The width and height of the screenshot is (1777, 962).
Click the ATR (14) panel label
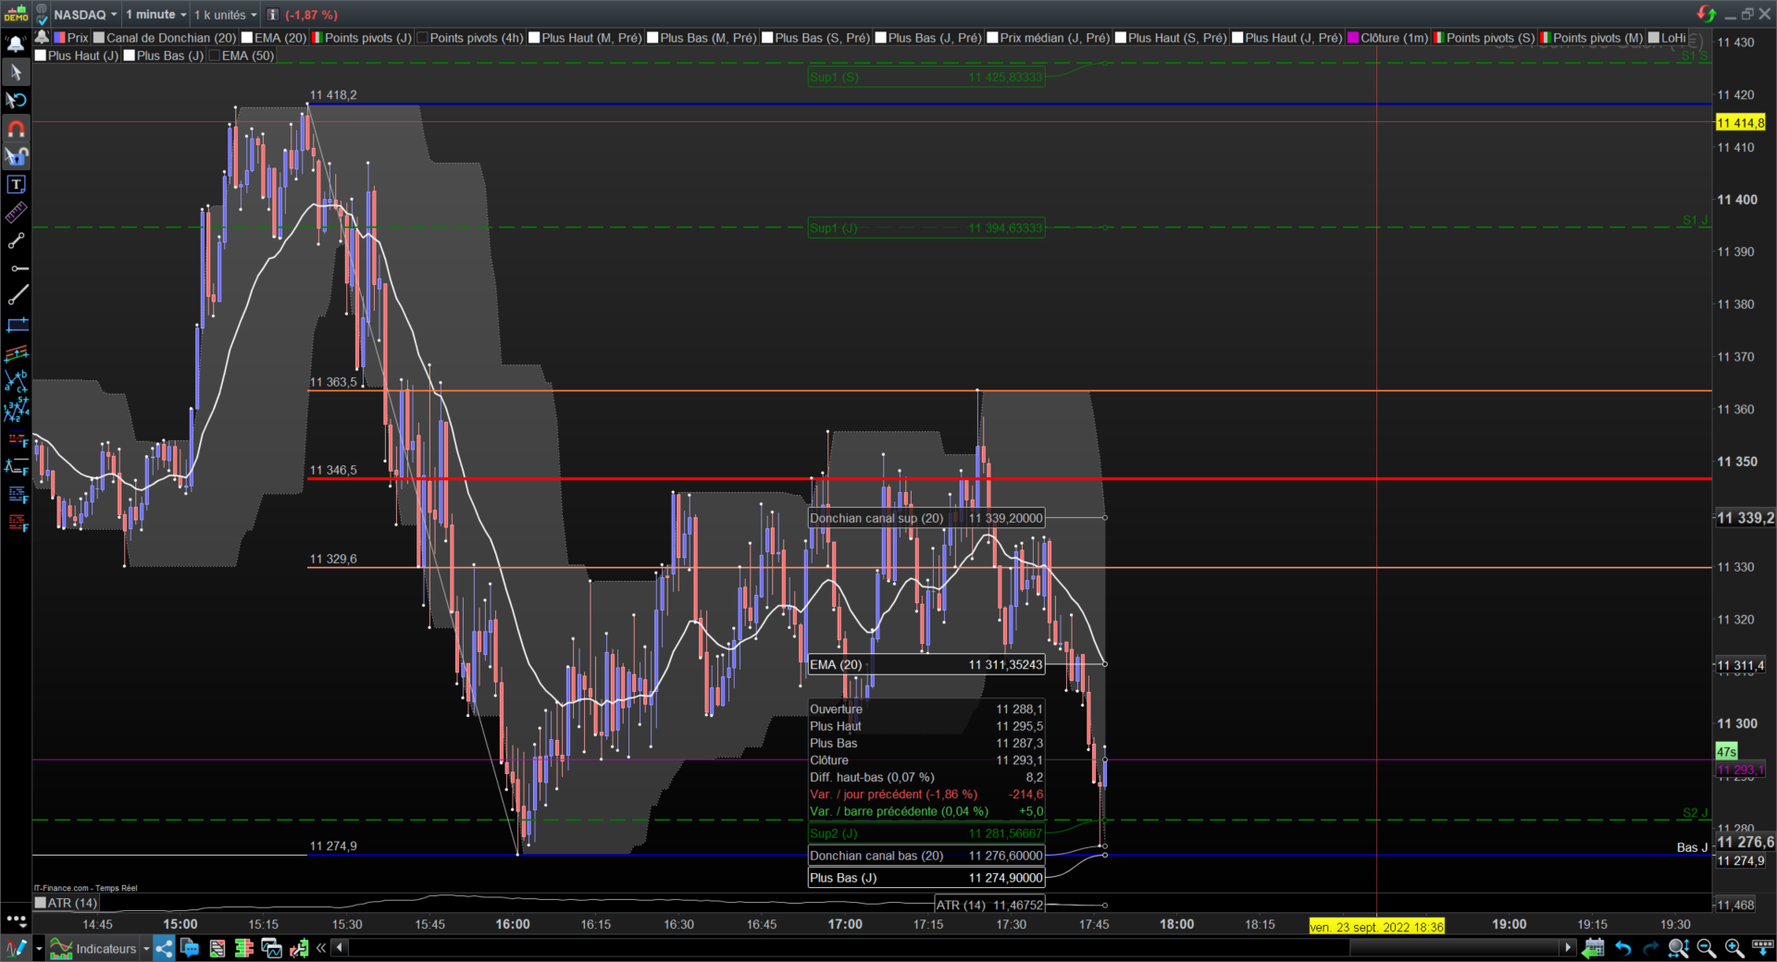pos(72,903)
